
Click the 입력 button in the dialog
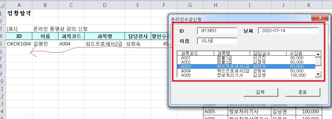(x=260, y=92)
